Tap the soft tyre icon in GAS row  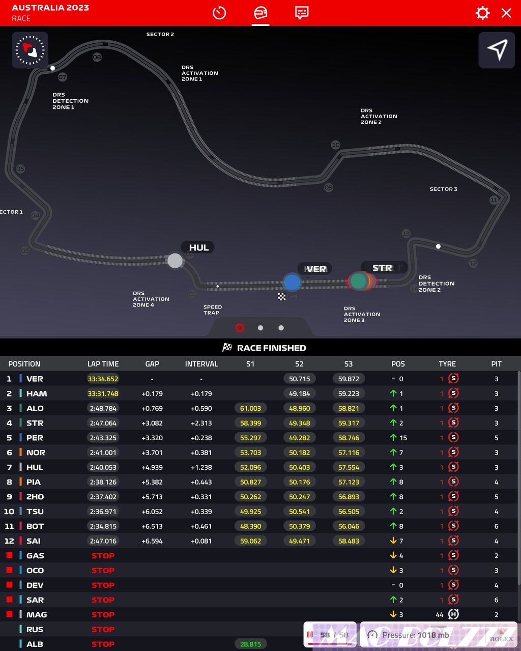click(453, 555)
